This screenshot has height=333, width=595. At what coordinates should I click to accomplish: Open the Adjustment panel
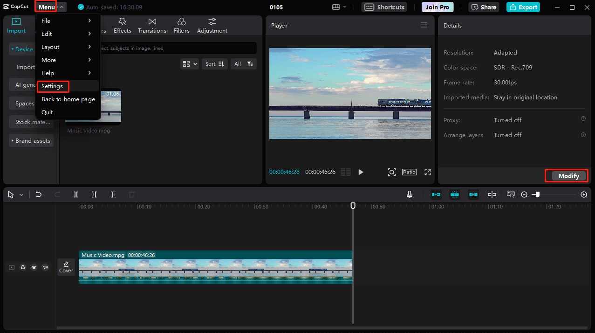[212, 25]
